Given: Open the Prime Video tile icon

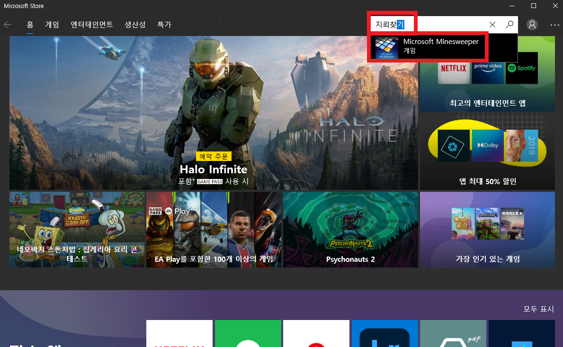Looking at the screenshot, I should point(488,68).
